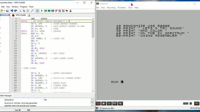Viewport: 200px width, 112px height.
Task: Click the red circle on SPECYGAME tab
Action: (x=13, y=15)
